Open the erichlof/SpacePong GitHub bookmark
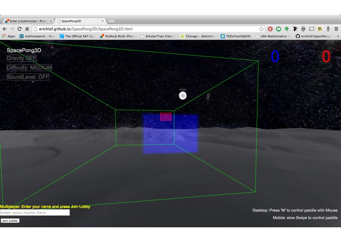Screen dimensions: 341x242 point(313,36)
